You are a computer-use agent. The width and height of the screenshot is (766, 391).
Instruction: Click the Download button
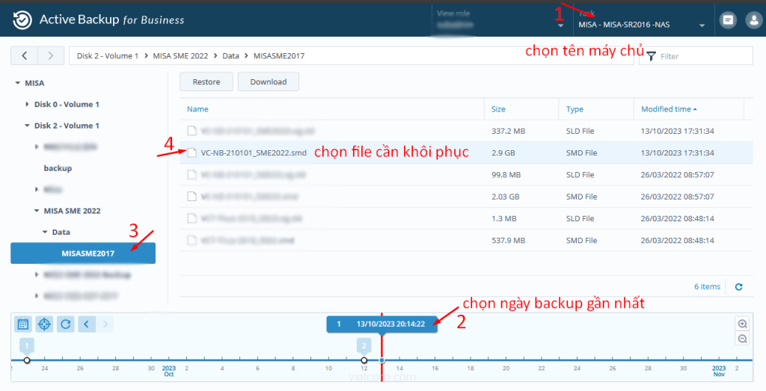(x=268, y=81)
